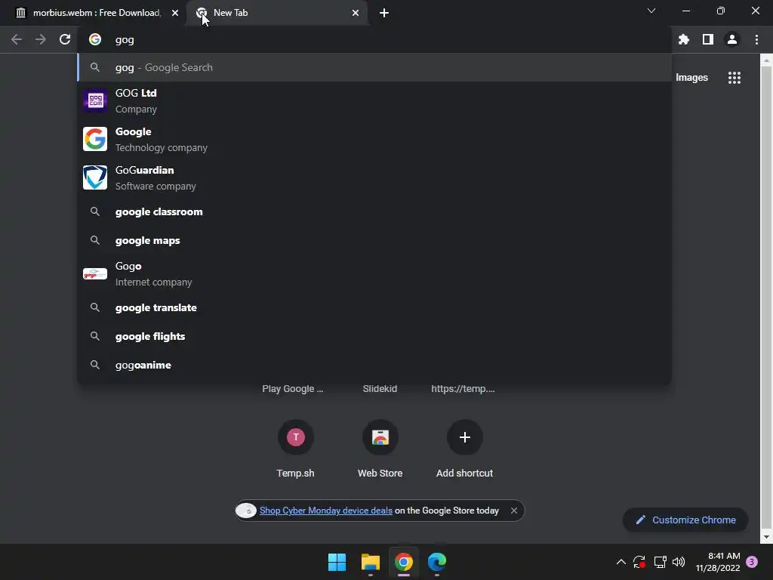773x580 pixels.
Task: Click the Chrome taskbar icon
Action: coord(403,562)
